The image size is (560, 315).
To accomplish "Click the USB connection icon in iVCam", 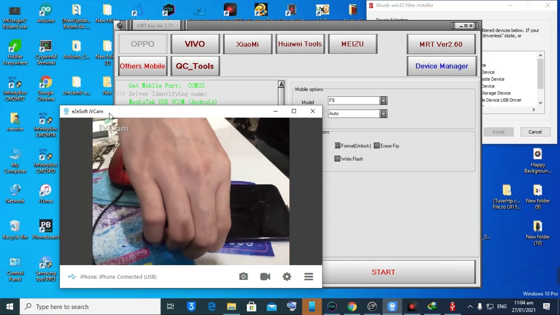I will point(72,276).
